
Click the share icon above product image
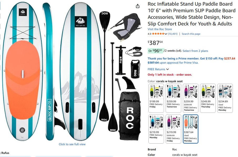click(x=137, y=6)
